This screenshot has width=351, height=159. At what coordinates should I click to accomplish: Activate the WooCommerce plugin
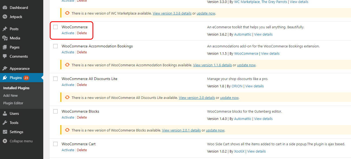(x=68, y=33)
